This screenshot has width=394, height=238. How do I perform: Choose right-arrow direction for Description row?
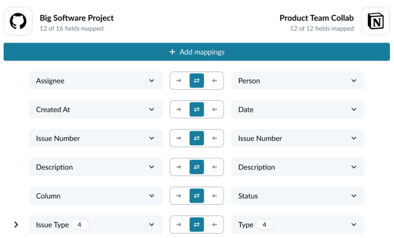179,167
